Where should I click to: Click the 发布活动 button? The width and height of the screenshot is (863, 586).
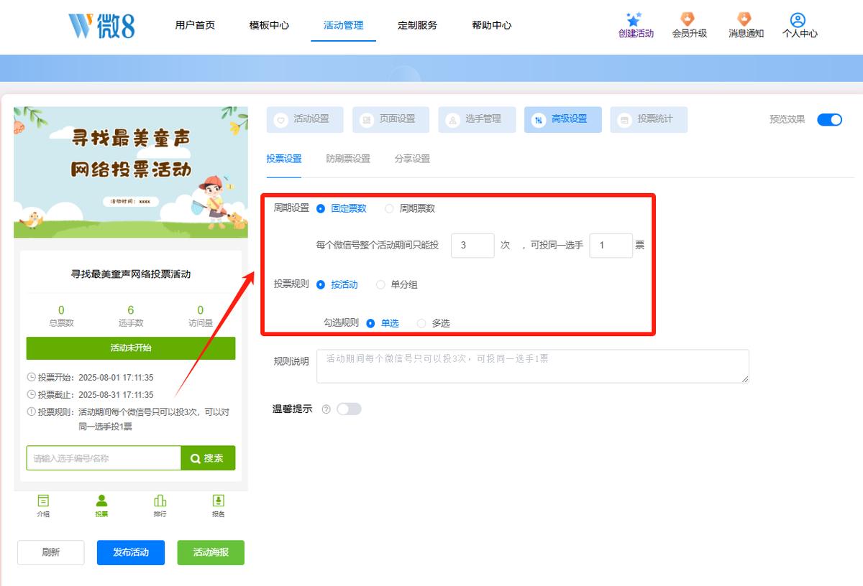click(131, 552)
